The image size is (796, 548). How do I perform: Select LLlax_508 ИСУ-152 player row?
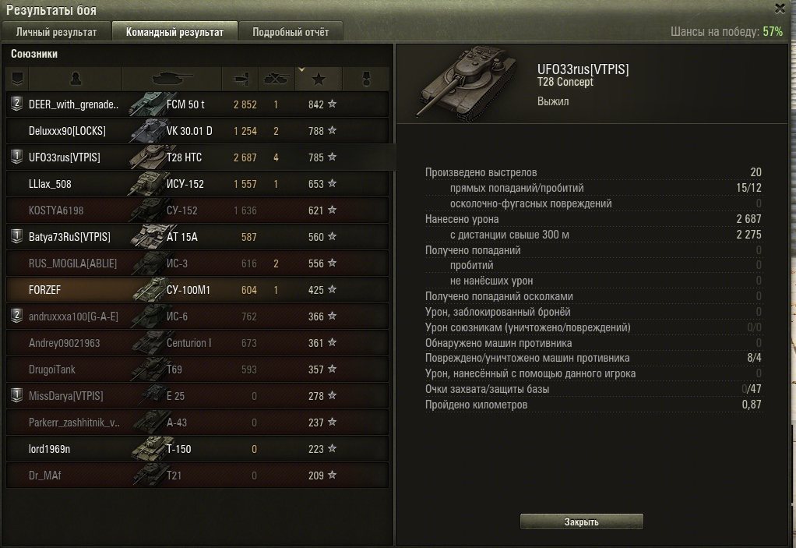pyautogui.click(x=198, y=184)
